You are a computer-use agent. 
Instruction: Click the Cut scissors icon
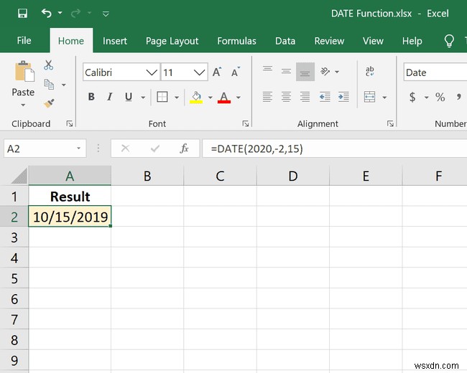tap(49, 65)
